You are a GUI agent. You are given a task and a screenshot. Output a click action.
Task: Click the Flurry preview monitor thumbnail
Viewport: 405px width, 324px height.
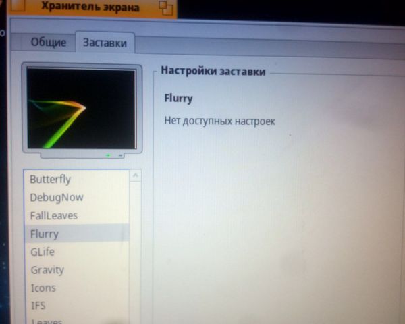click(82, 109)
